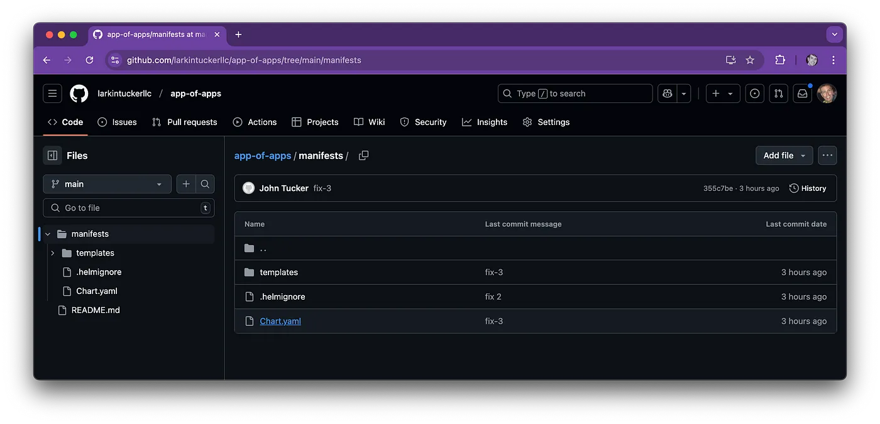View commit History
The width and height of the screenshot is (880, 424).
[808, 188]
